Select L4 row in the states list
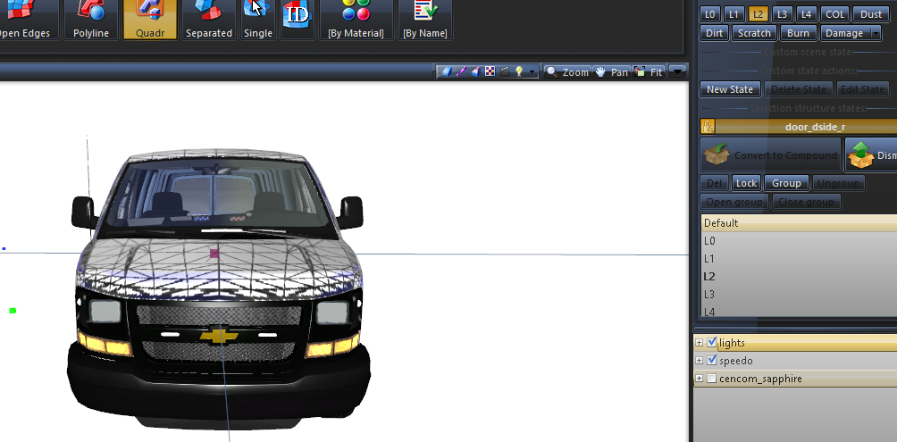The height and width of the screenshot is (442, 897). pos(799,311)
